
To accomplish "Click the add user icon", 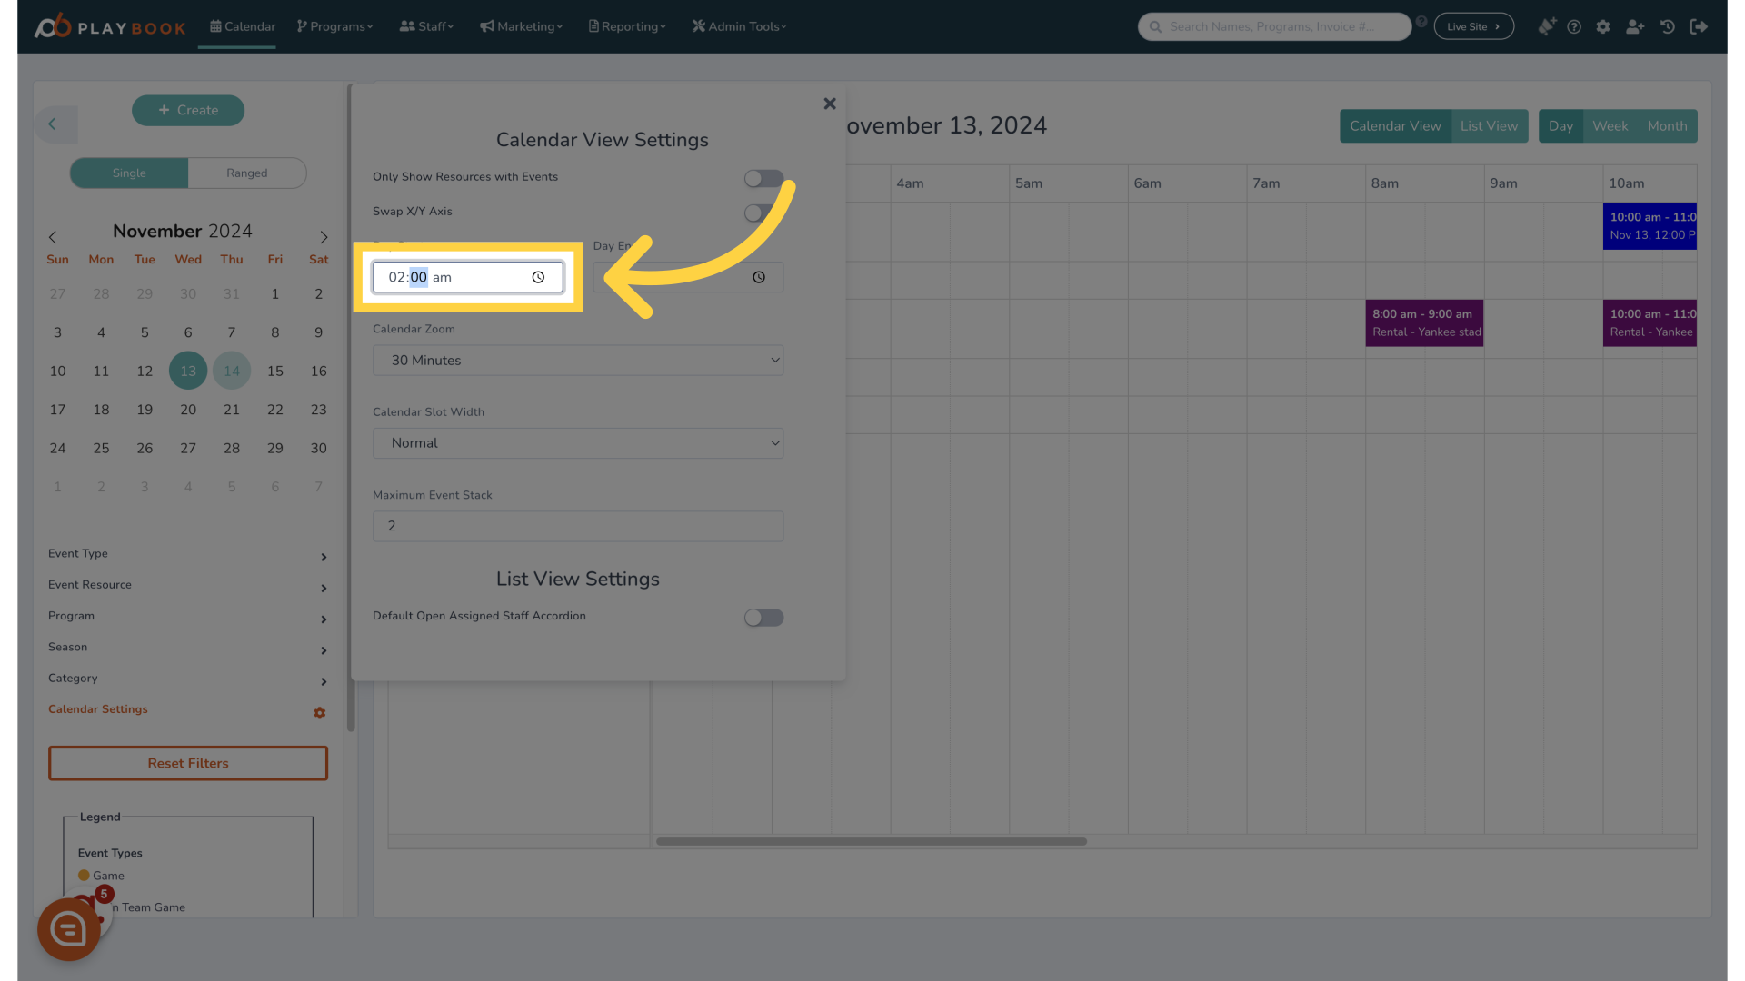I will pos(1635,26).
